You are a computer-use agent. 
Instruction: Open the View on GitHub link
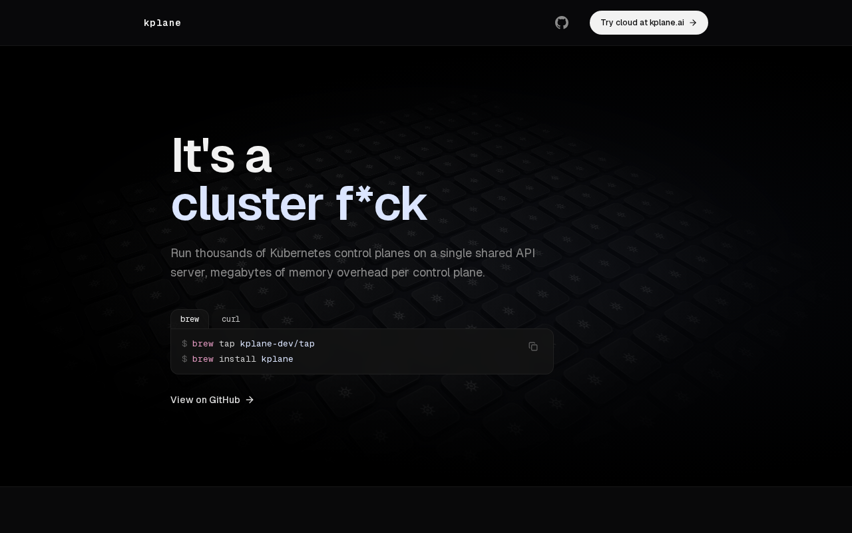(x=212, y=400)
